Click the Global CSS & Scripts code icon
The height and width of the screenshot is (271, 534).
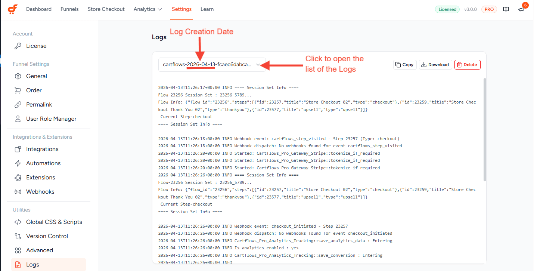coord(18,222)
